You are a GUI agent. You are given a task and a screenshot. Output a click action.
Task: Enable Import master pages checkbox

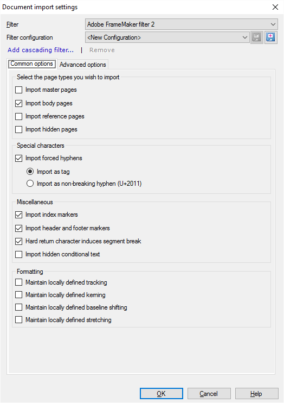click(19, 90)
